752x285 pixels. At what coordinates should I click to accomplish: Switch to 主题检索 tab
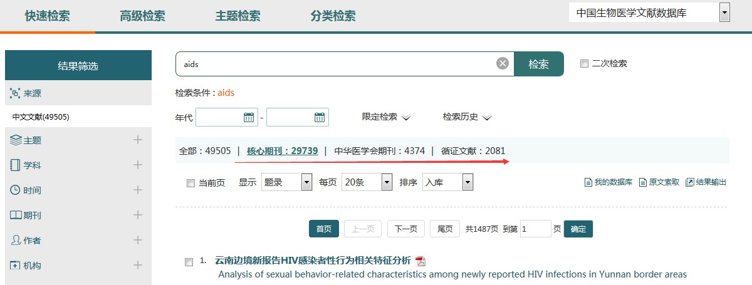pos(238,16)
